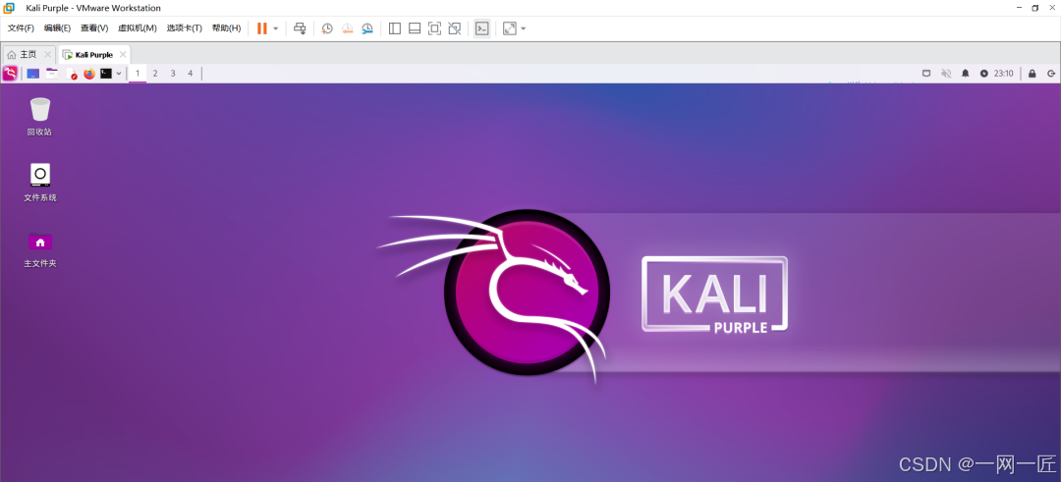Viewport: 1061px width, 482px height.
Task: Toggle the library sidebar view icon
Action: coord(395,28)
